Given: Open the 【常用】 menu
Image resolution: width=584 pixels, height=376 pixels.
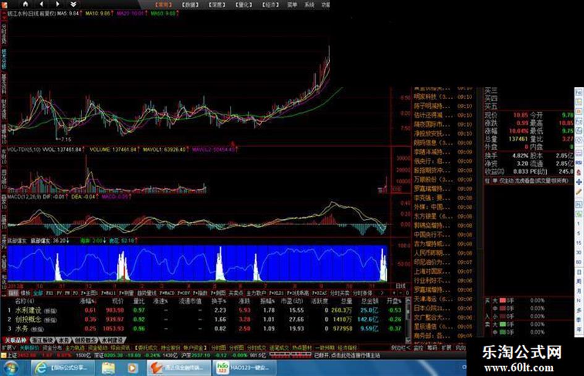Looking at the screenshot, I should [x=163, y=5].
